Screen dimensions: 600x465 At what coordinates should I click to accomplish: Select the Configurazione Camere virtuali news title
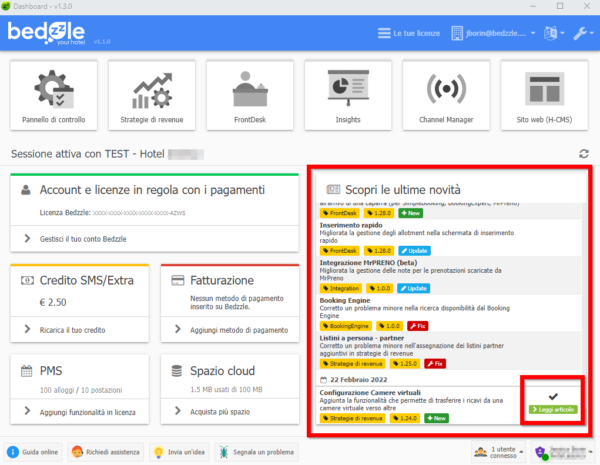(370, 393)
